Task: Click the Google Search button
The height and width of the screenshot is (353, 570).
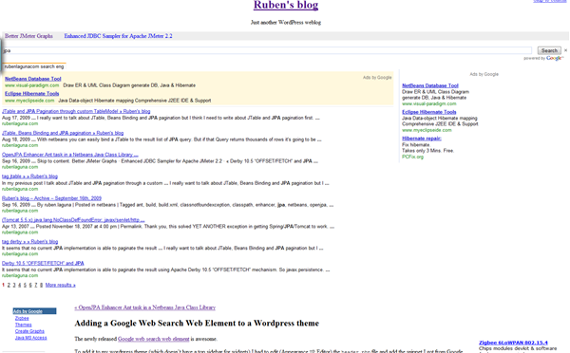Action: [549, 50]
